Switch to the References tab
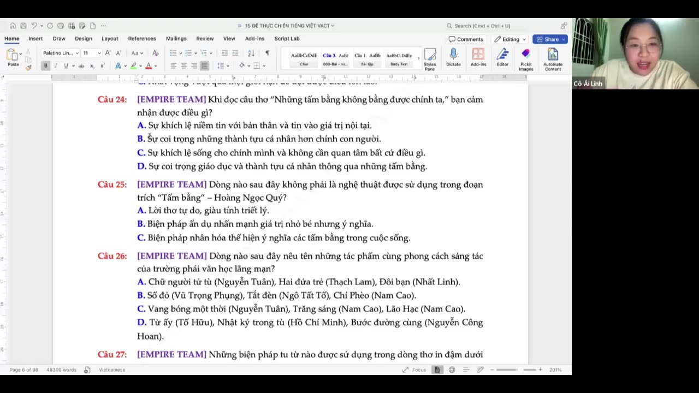 142,39
